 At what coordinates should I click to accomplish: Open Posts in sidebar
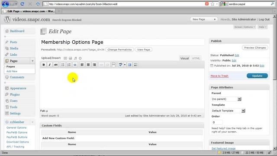13,42
